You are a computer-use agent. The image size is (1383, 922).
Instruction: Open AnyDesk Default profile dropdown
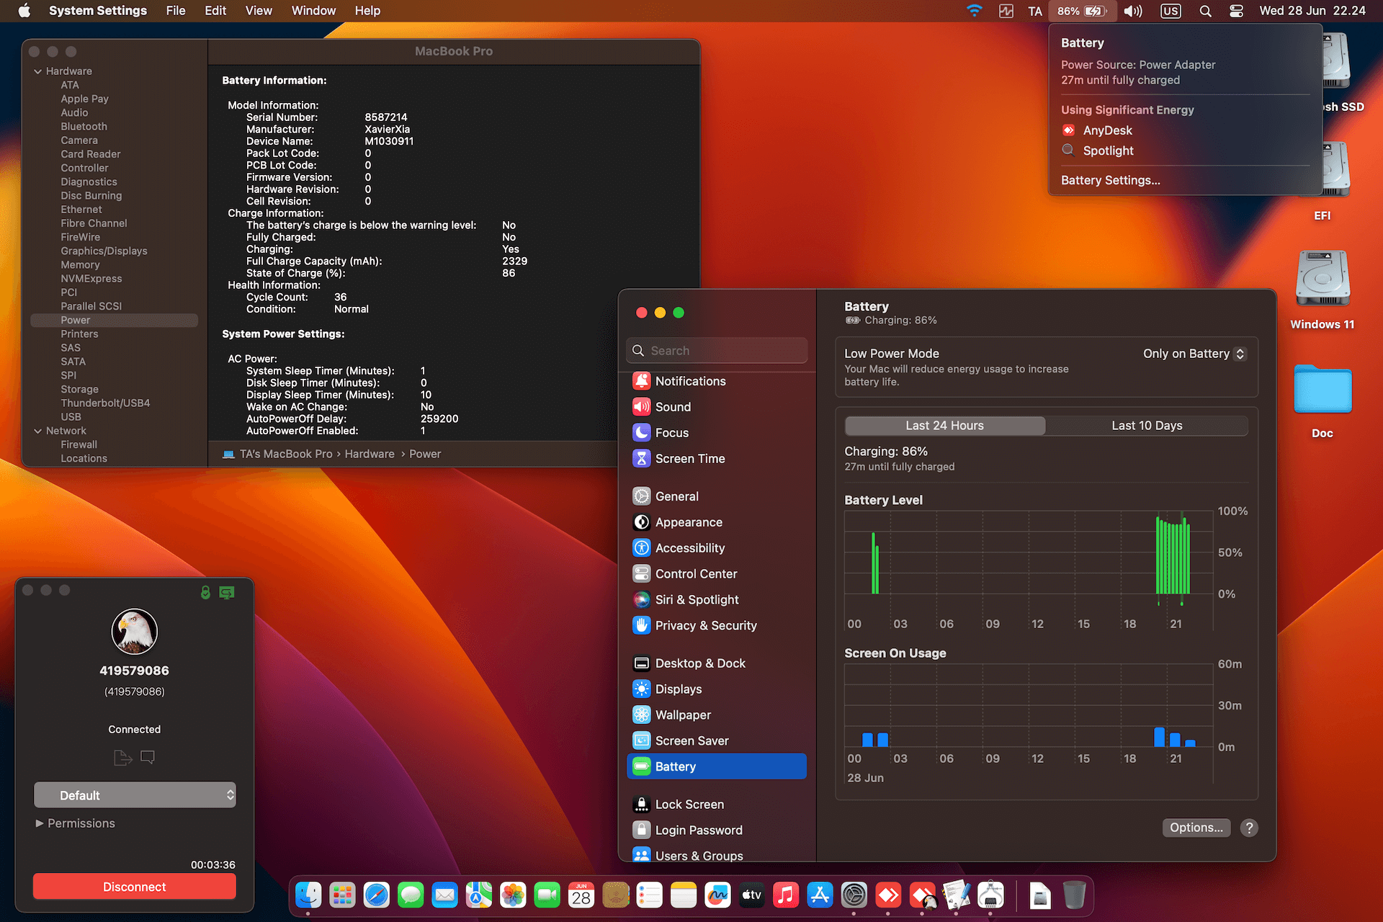[x=135, y=795]
